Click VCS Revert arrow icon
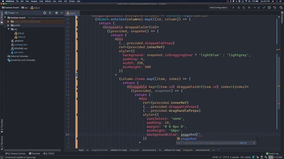Image resolution: width=284 pixels, height=159 pixels. (275, 8)
